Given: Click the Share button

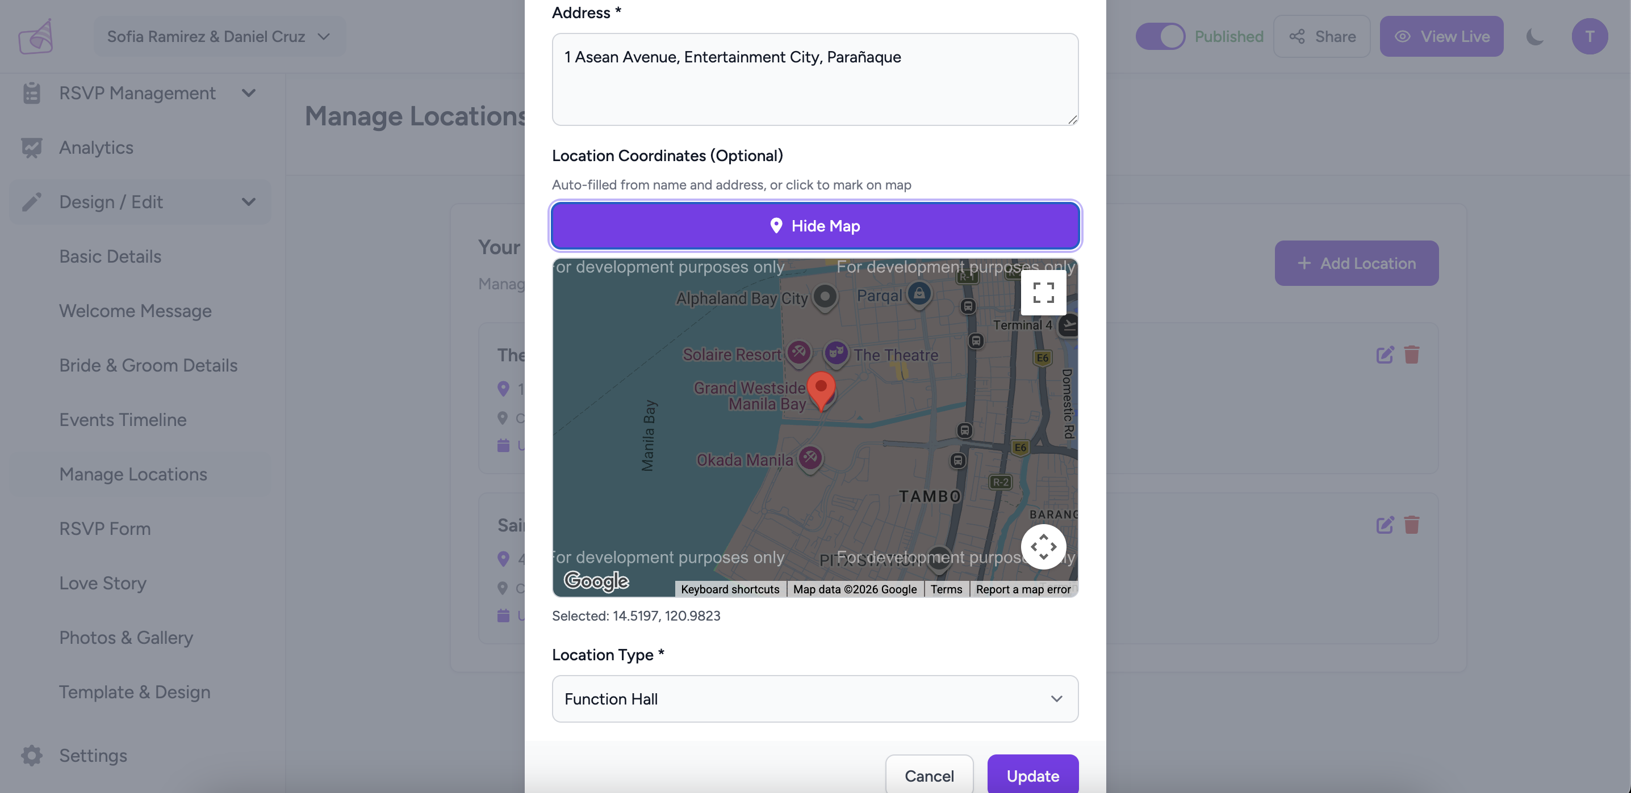Looking at the screenshot, I should click(1321, 37).
